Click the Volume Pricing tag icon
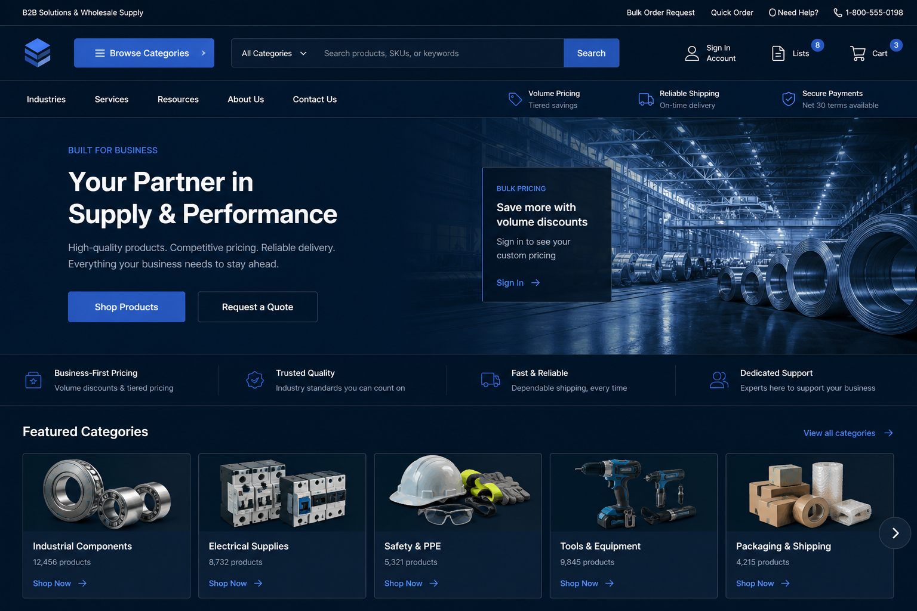Viewport: 917px width, 611px height. (515, 99)
